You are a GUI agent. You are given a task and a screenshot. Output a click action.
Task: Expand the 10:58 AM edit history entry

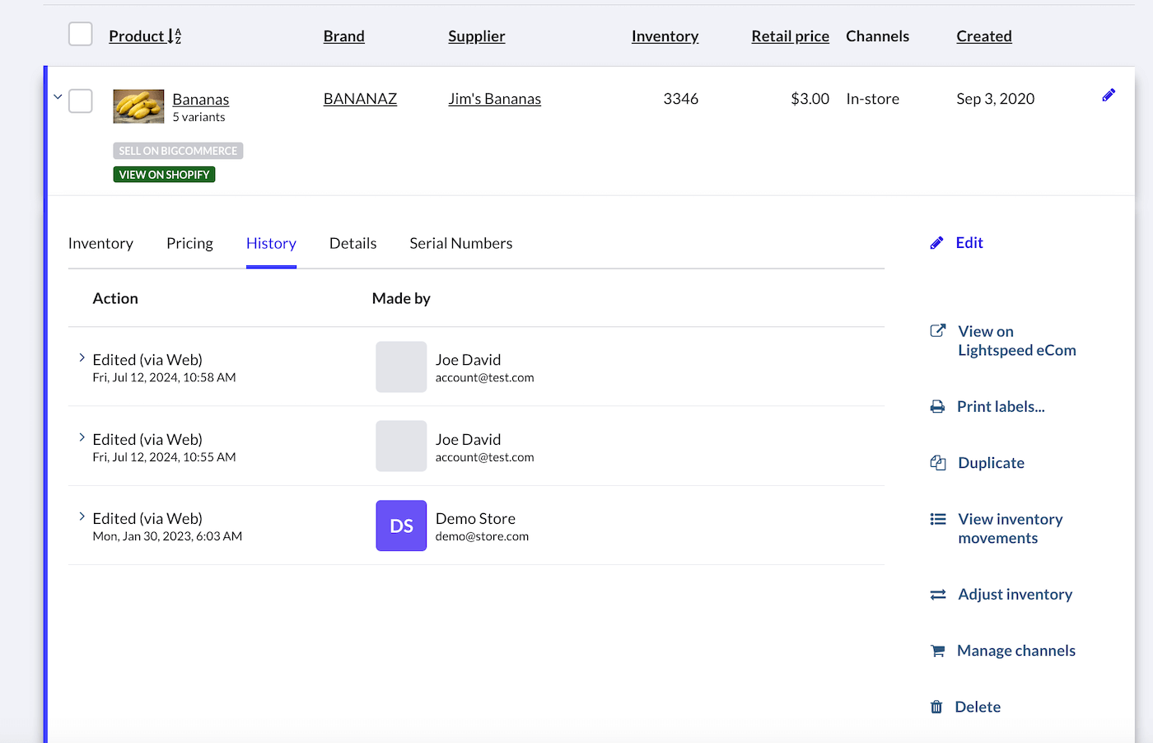coord(82,357)
